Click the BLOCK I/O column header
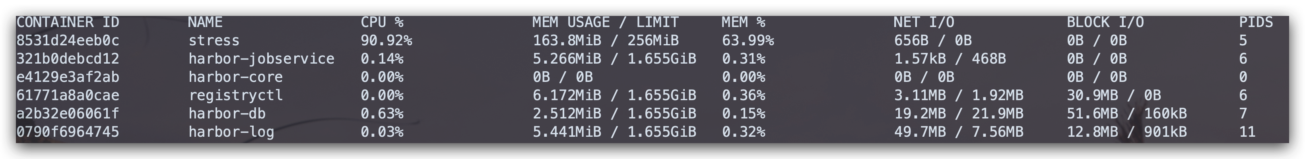Screen dimensions: 1305x159 (x=1105, y=22)
